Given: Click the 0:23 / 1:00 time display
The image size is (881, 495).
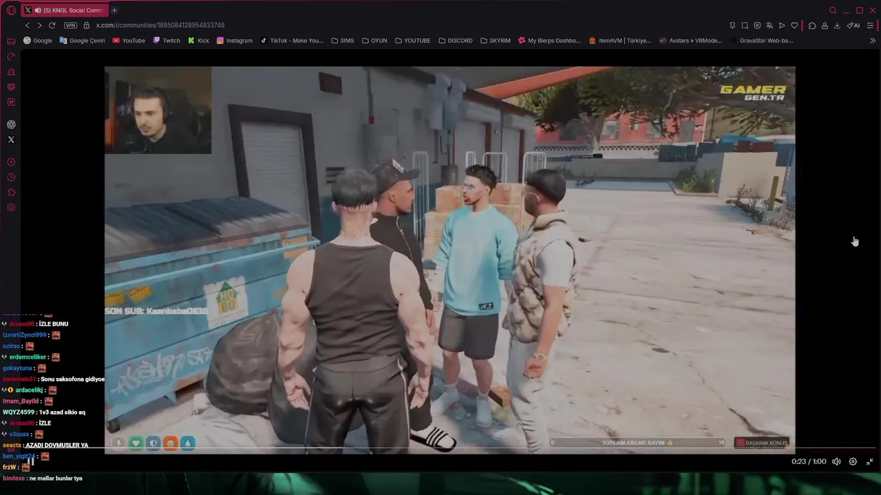Looking at the screenshot, I should tap(809, 461).
